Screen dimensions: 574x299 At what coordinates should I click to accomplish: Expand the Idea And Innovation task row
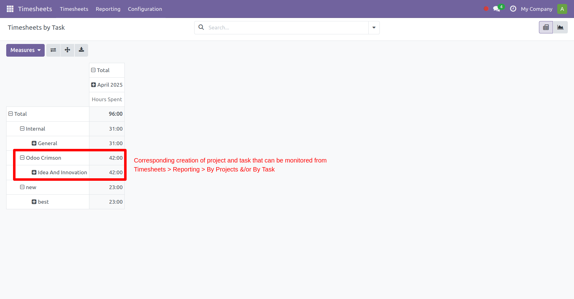tap(59, 172)
